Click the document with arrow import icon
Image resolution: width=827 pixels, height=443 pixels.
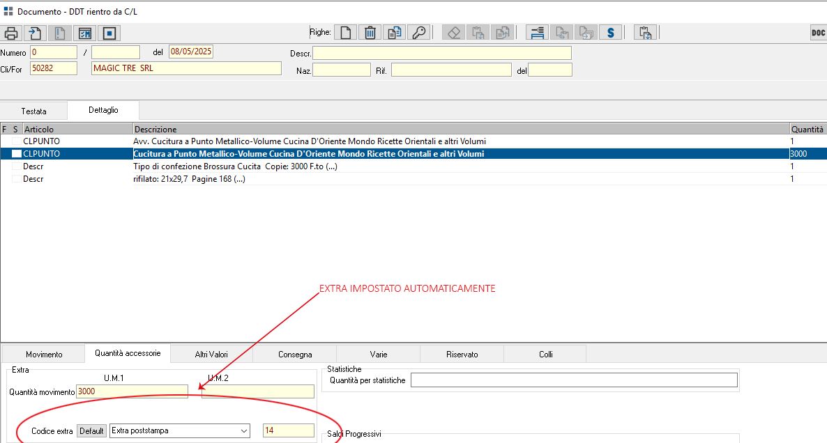36,33
